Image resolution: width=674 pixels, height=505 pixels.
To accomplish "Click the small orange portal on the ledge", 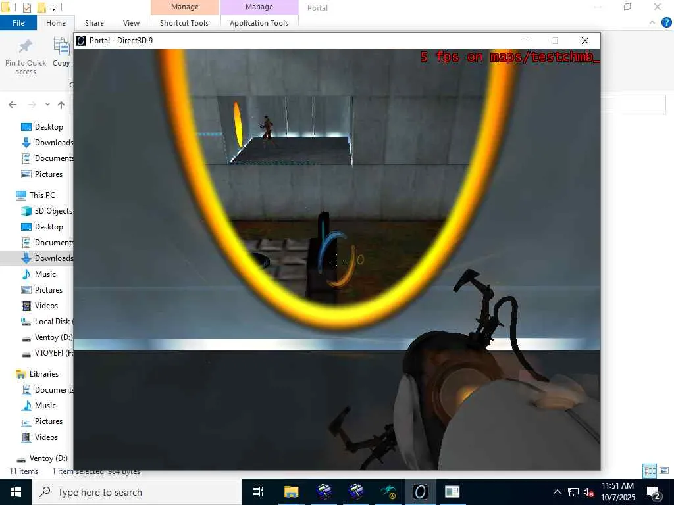I will tap(238, 124).
